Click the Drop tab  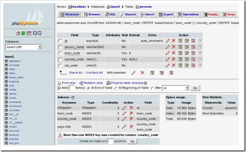pyautogui.click(x=229, y=14)
